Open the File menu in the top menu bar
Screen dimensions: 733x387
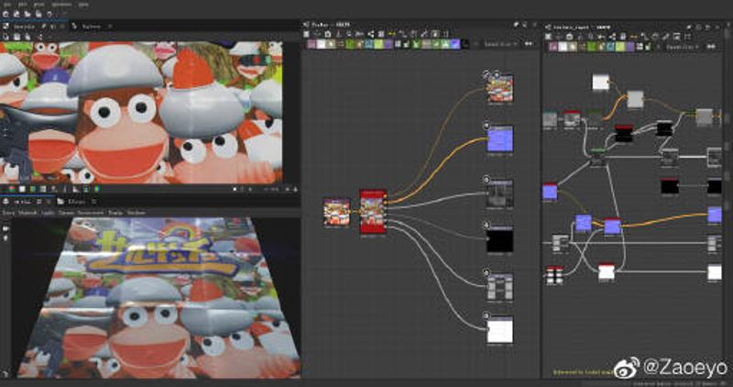[8, 5]
